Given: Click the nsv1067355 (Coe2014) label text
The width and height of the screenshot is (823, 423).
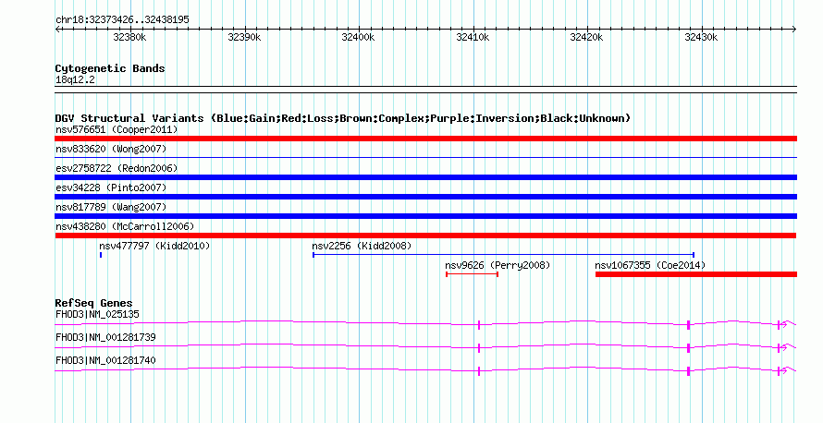Looking at the screenshot, I should coord(650,265).
